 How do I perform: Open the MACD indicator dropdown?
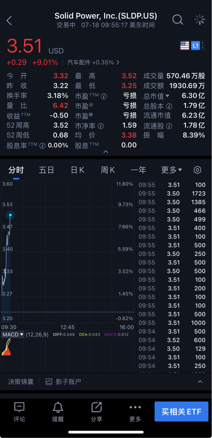13,335
